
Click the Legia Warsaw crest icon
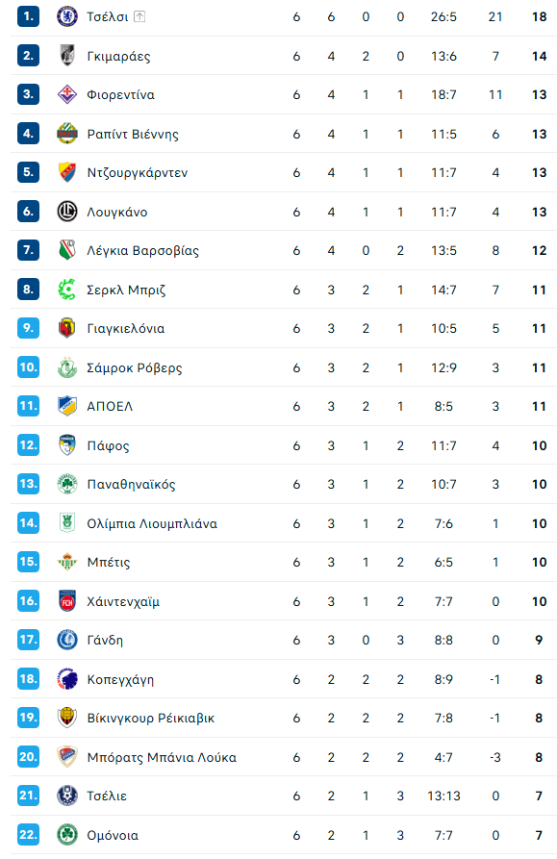(66, 250)
